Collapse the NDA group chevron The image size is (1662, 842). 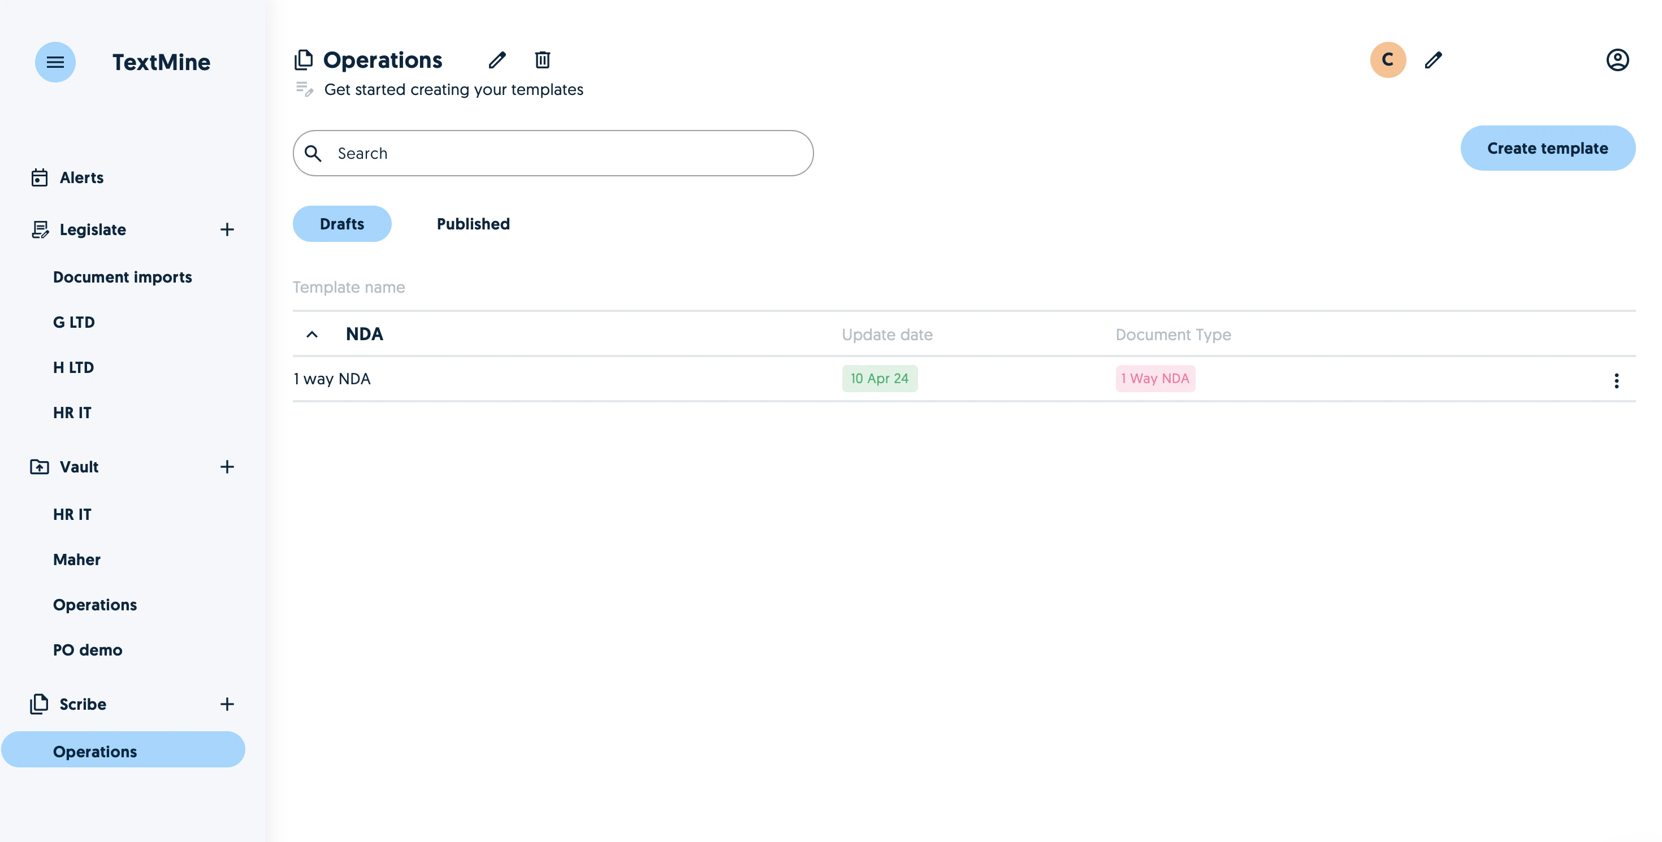[311, 334]
